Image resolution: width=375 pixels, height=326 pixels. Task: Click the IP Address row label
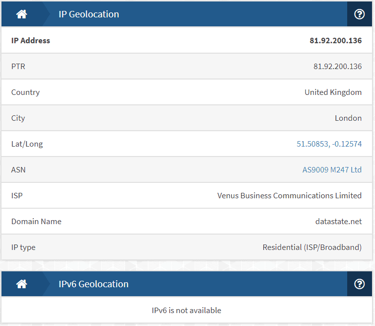coord(31,40)
